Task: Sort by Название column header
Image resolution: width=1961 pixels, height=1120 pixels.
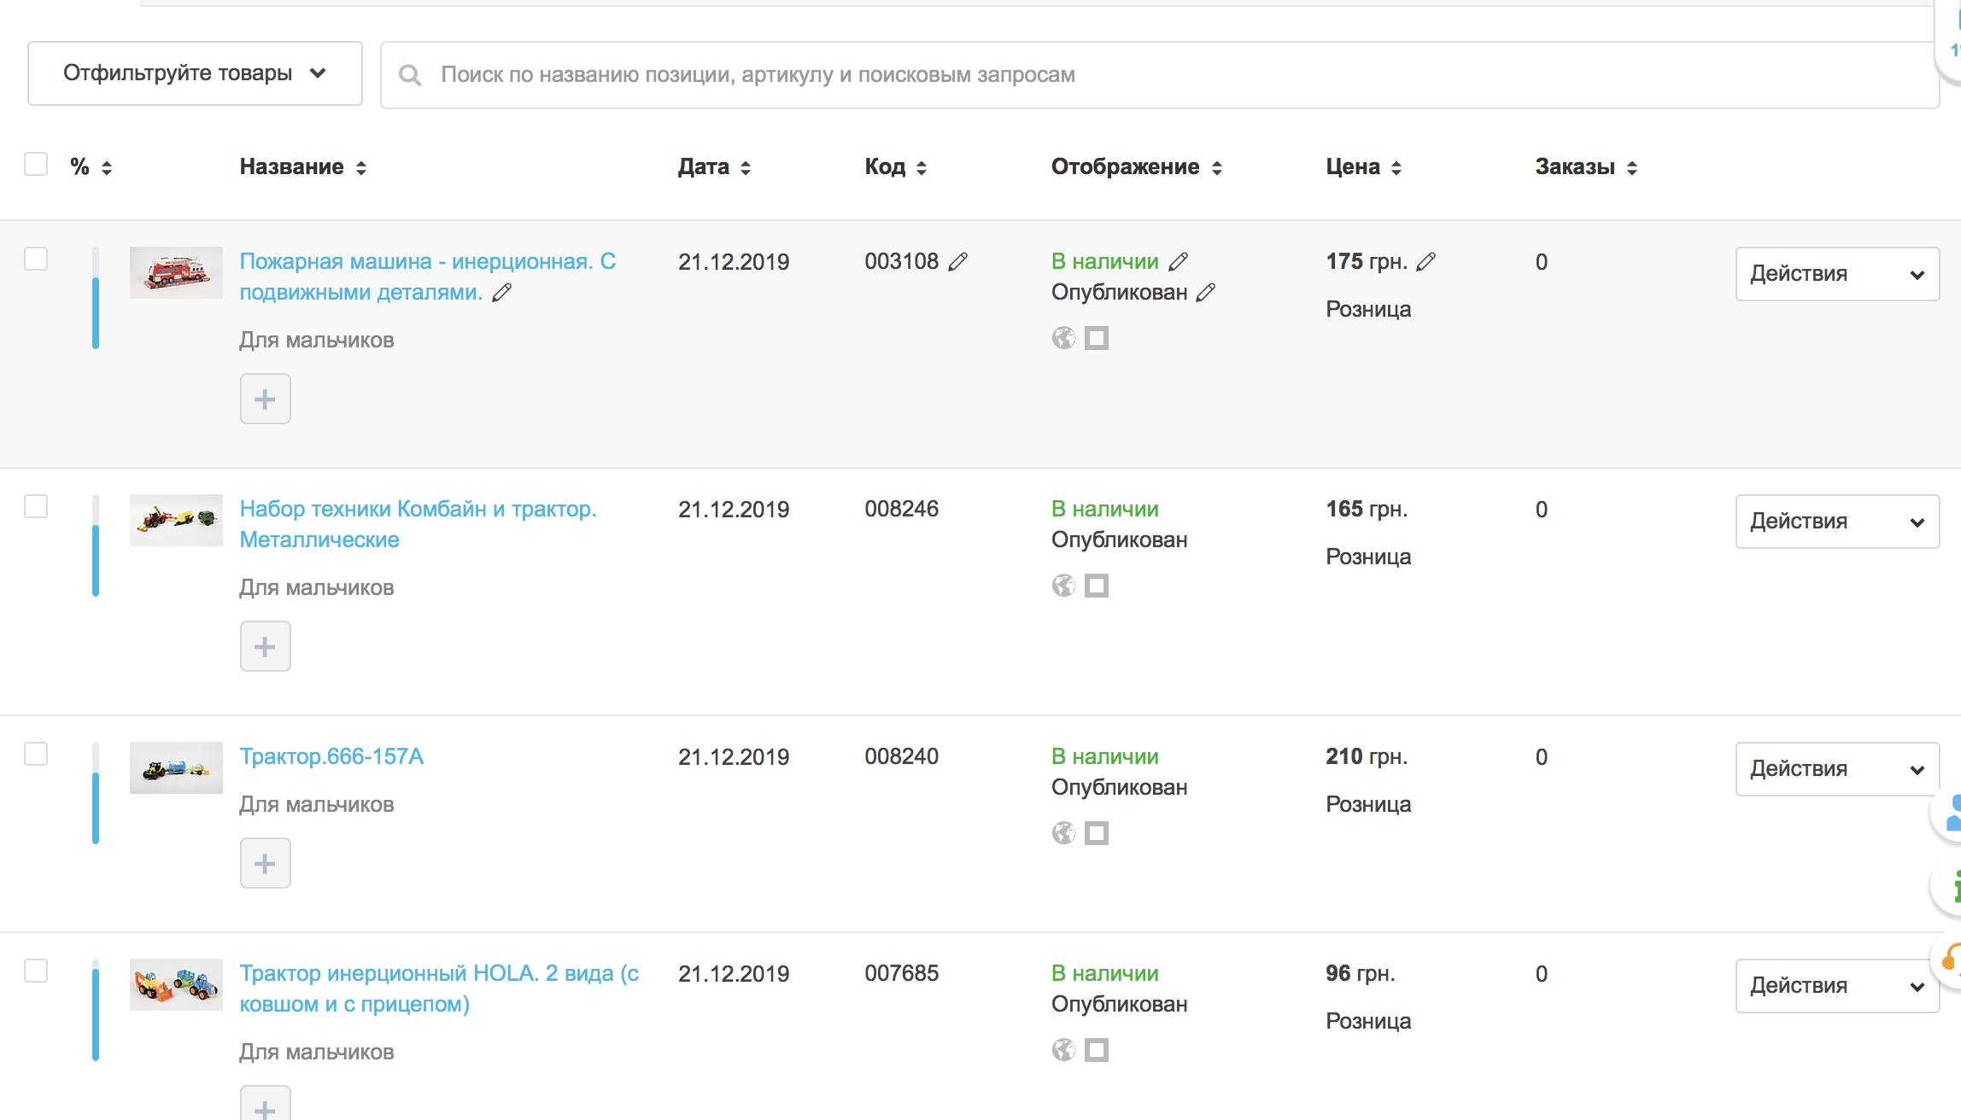Action: point(302,167)
